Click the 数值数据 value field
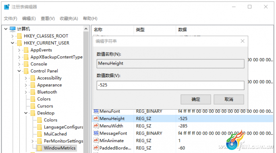 point(170,85)
